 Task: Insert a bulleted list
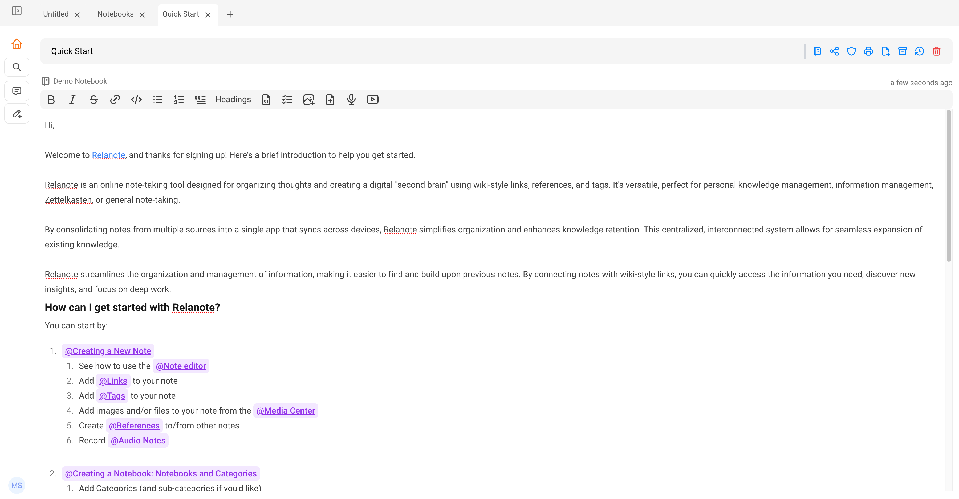[x=158, y=100]
